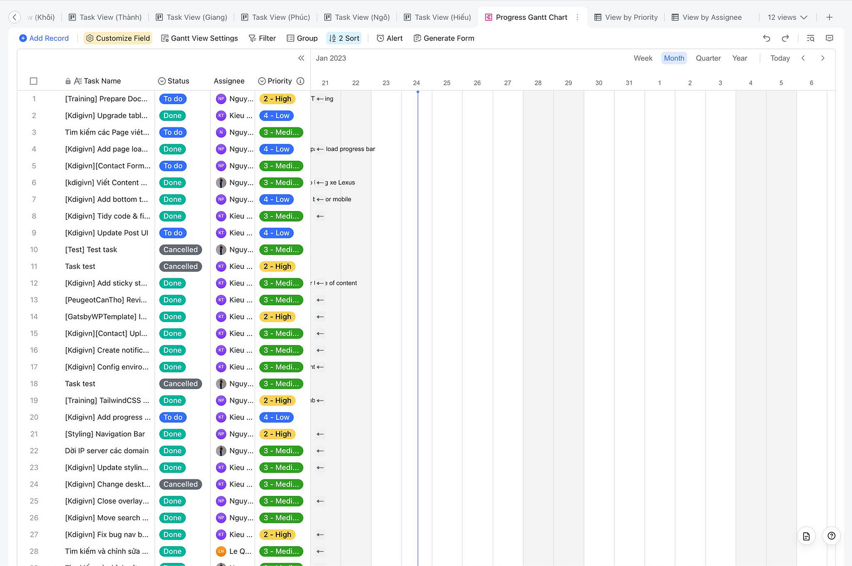Click the current-day marker on date 24

(417, 92)
